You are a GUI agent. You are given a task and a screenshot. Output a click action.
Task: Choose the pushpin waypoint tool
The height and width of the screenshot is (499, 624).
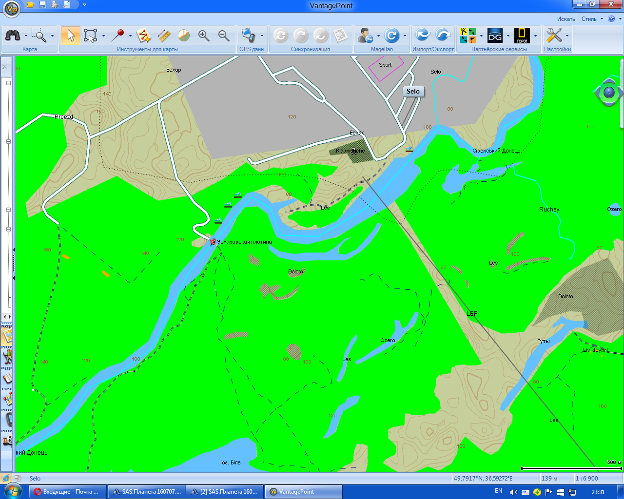117,36
